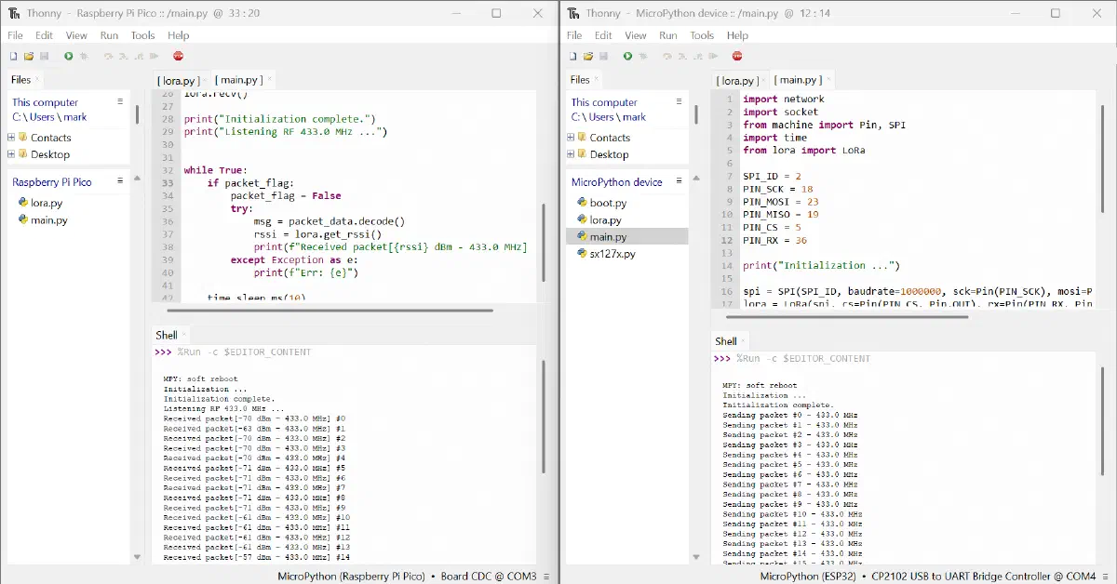Open Run menu in Raspberry Pi Pico window
The width and height of the screenshot is (1117, 584).
pyautogui.click(x=109, y=35)
